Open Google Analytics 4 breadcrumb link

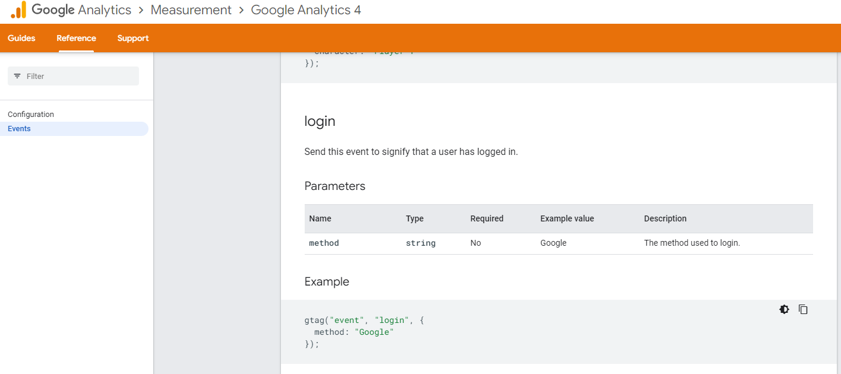pyautogui.click(x=306, y=10)
